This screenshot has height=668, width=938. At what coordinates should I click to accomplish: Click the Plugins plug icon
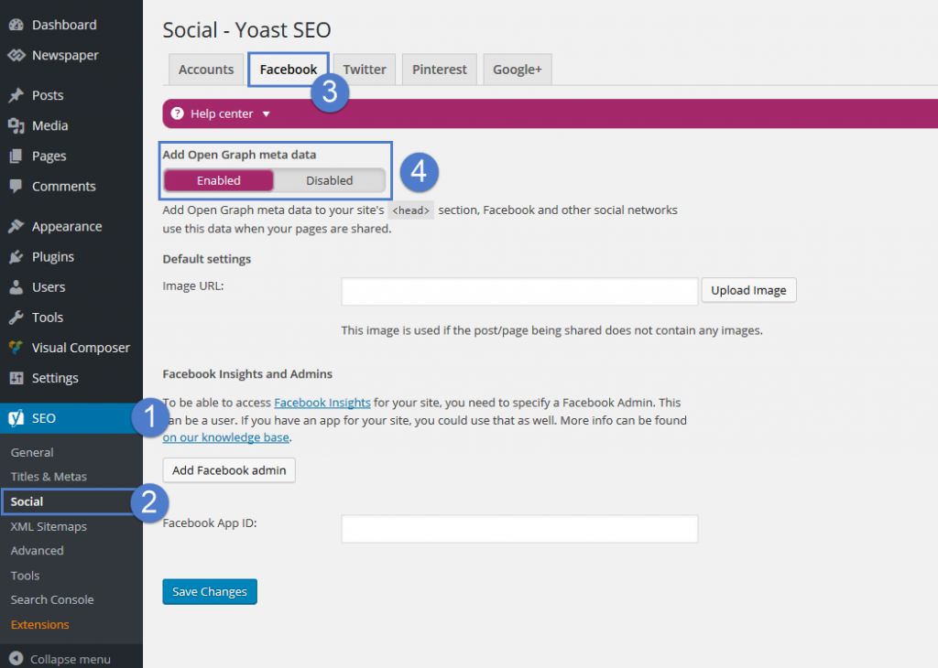[16, 257]
